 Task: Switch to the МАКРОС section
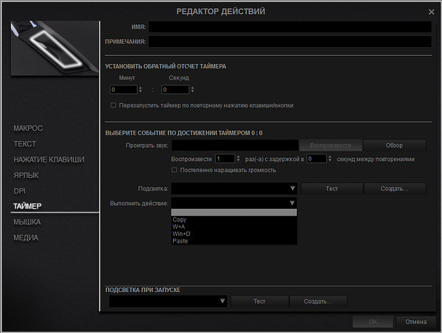click(x=28, y=128)
